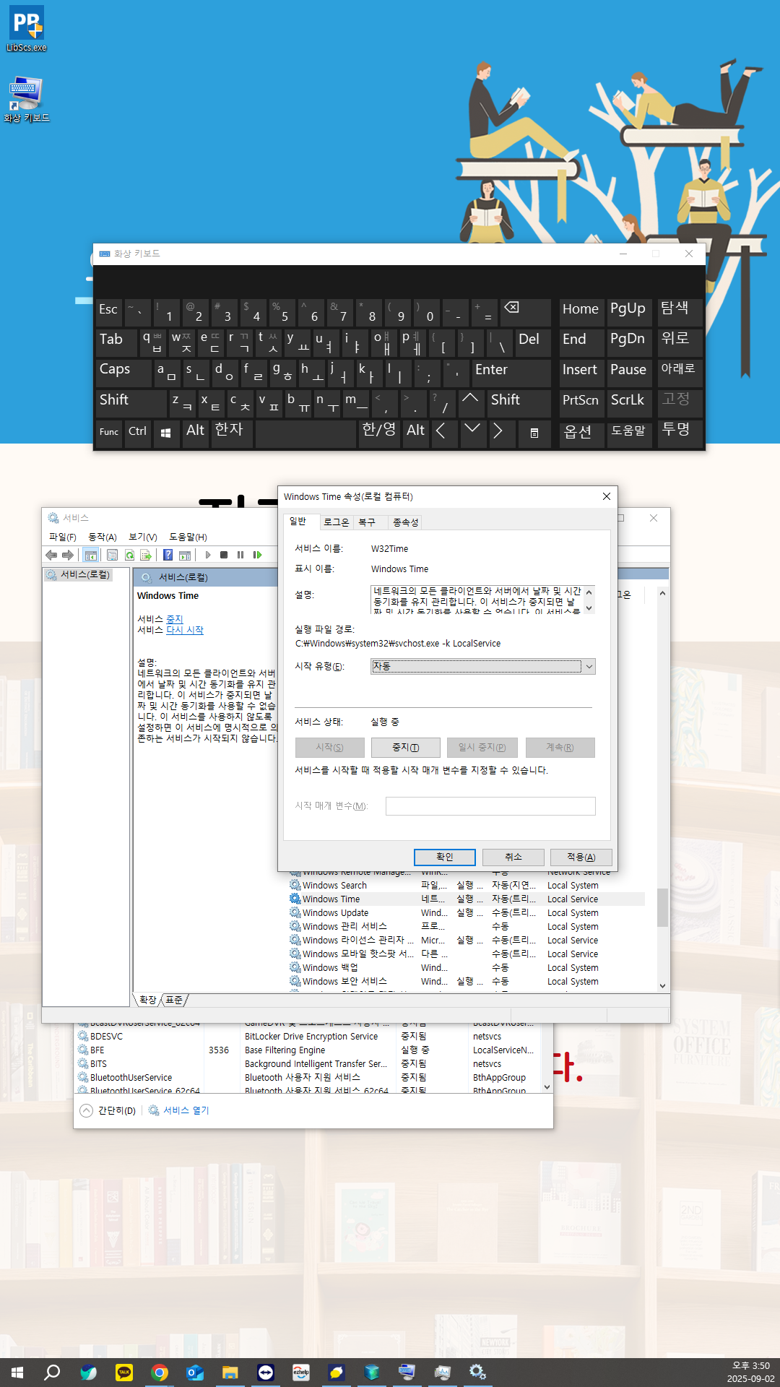Click the blue Help icon in Services toolbar
780x1387 pixels.
pos(168,555)
